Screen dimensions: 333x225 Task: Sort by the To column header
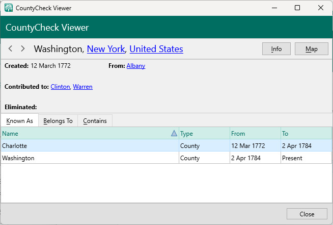point(306,134)
